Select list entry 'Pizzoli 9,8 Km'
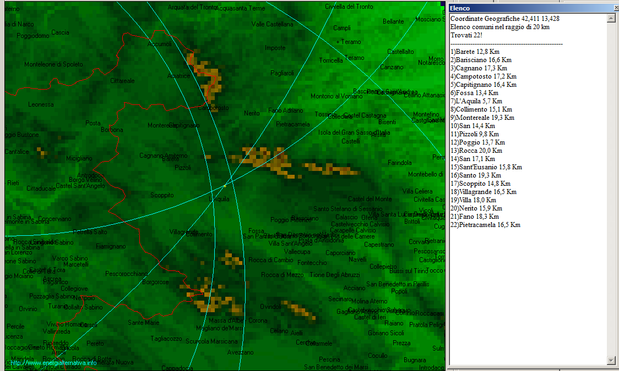The width and height of the screenshot is (619, 371). (475, 134)
